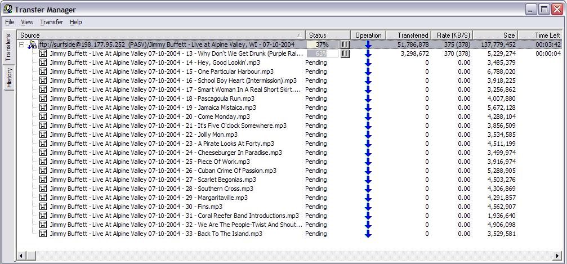Click size value 1,936,640

[502, 216]
